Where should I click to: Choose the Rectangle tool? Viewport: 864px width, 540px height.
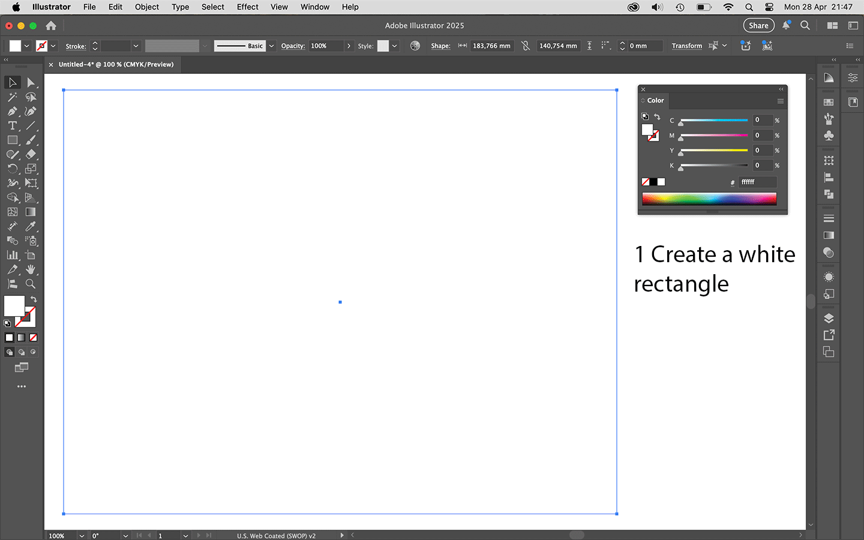12,140
